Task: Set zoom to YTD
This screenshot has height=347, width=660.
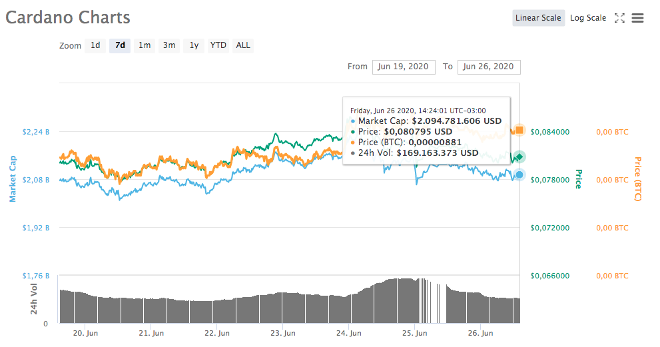Action: 218,45
